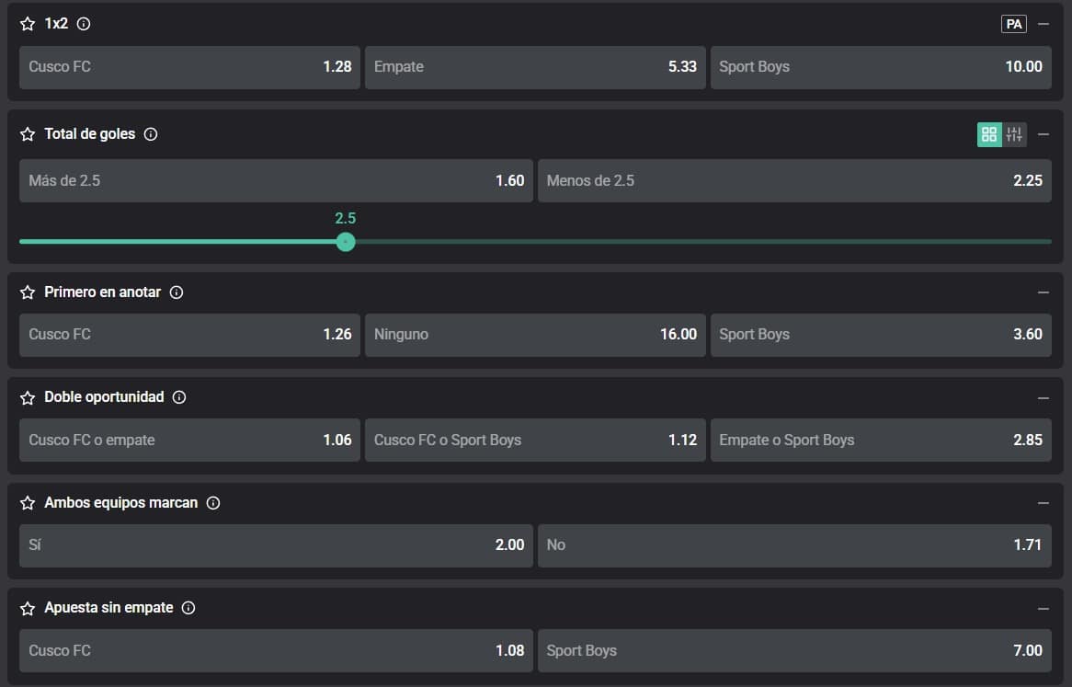Click info icon next to Primero en anotar
This screenshot has height=687, width=1072.
(177, 292)
